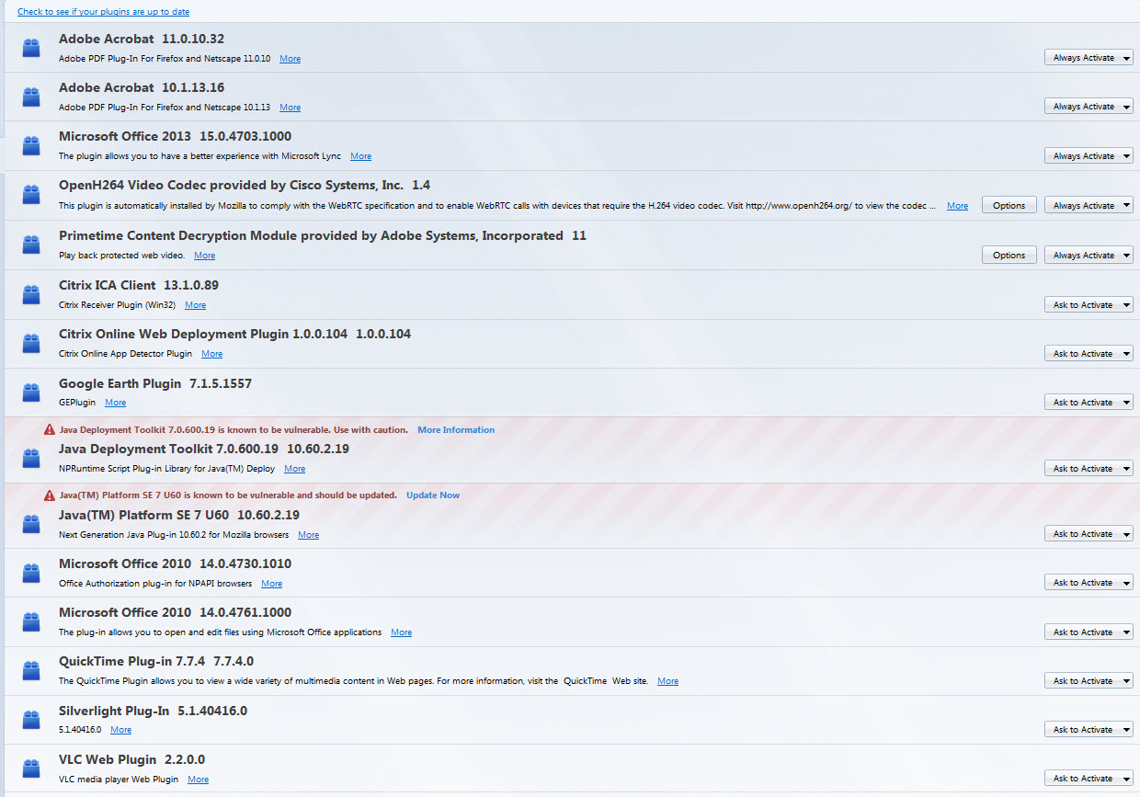This screenshot has height=797, width=1140.
Task: Click the Adobe Acrobat 10.1.13.16 plugin icon
Action: (31, 97)
